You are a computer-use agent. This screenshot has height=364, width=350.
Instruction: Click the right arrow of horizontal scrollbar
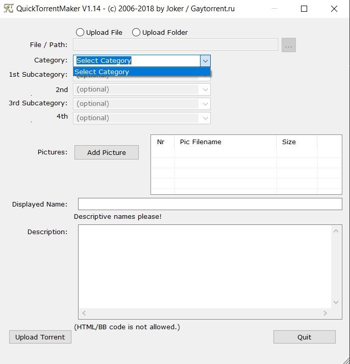point(325,313)
